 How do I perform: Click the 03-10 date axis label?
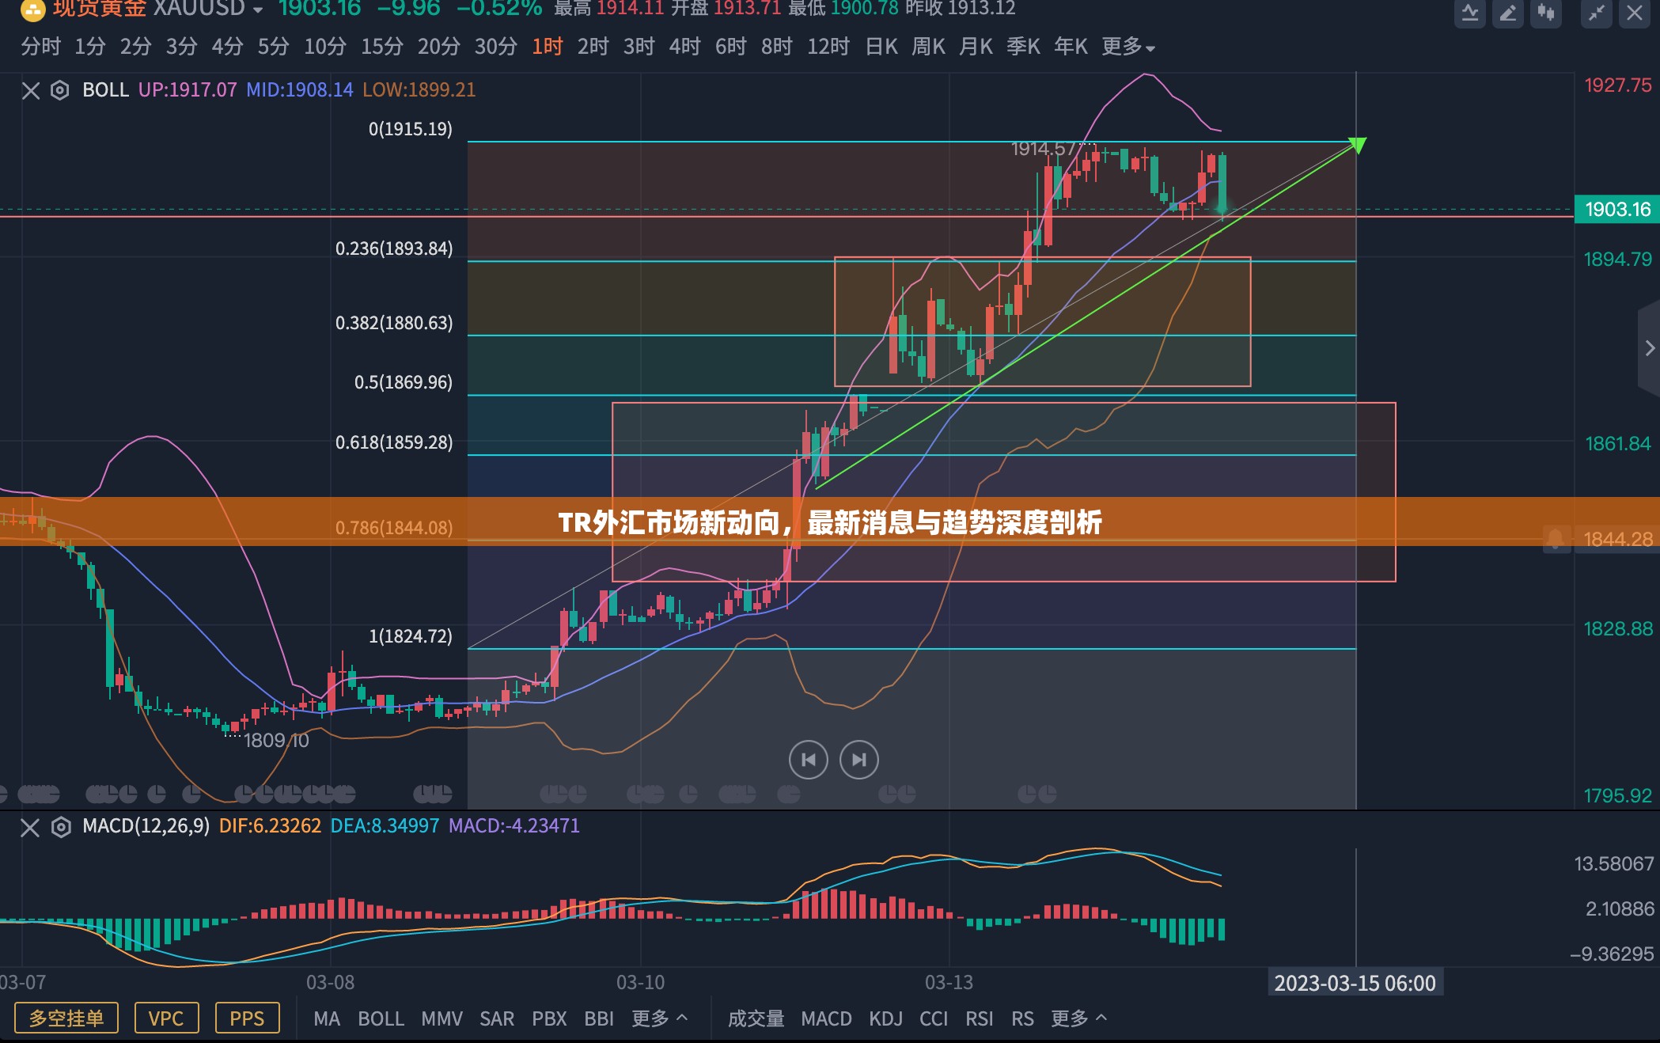640,982
